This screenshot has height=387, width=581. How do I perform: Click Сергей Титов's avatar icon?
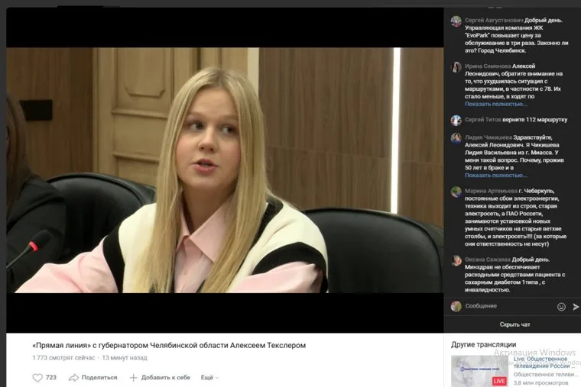click(x=456, y=120)
